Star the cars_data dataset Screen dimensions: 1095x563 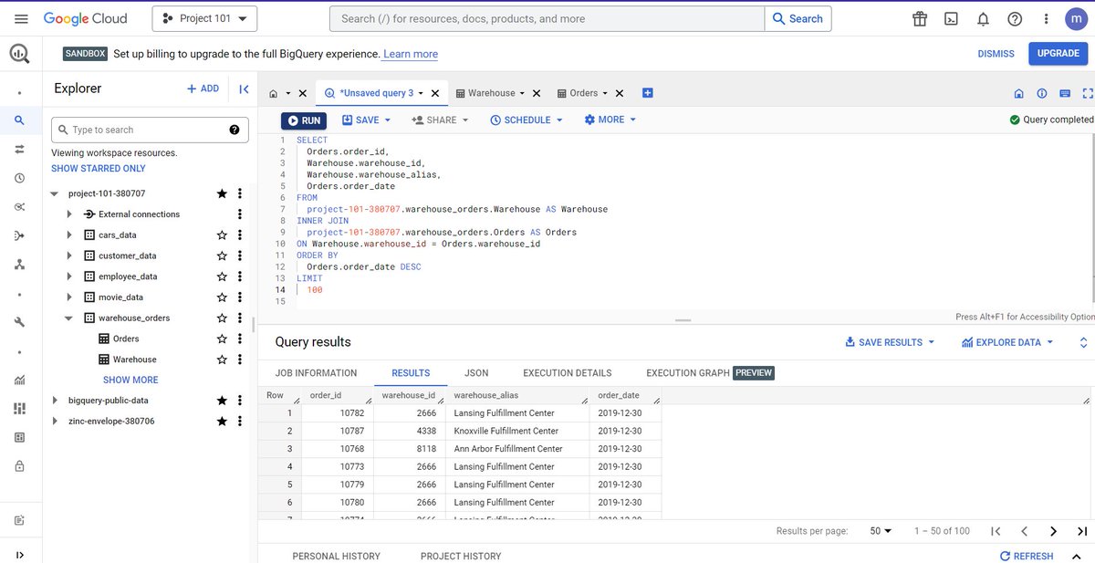(x=222, y=235)
